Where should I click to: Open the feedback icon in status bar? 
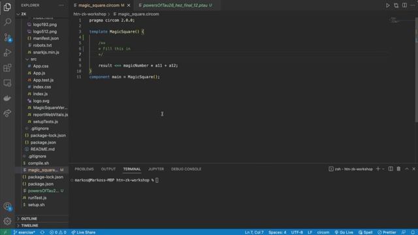[x=404, y=232]
